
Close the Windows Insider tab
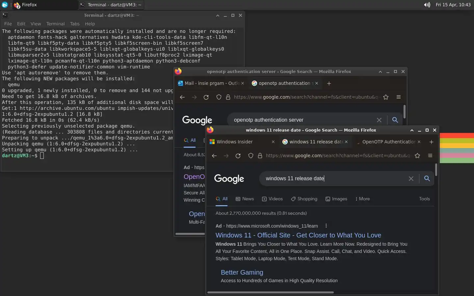pyautogui.click(x=273, y=142)
